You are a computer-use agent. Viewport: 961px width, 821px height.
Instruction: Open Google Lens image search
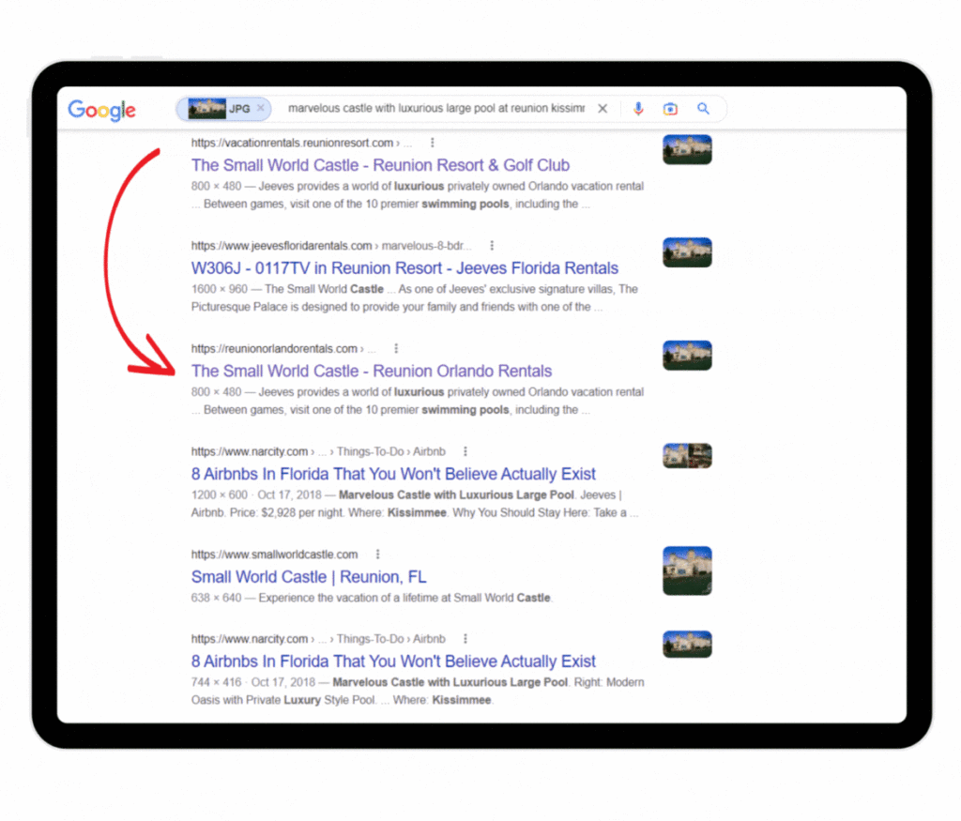click(670, 109)
